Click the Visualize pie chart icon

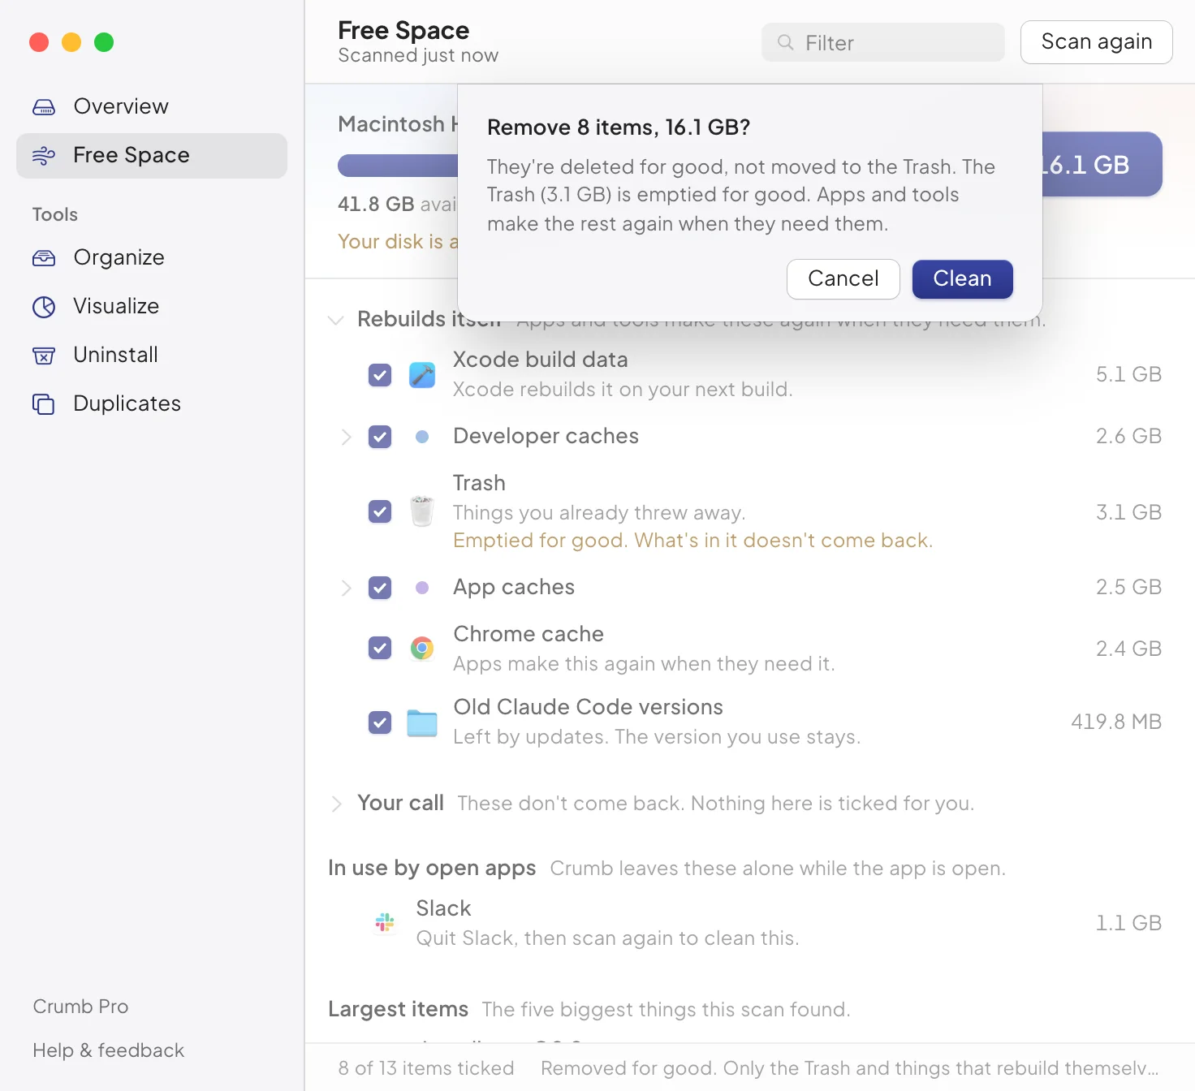tap(44, 306)
